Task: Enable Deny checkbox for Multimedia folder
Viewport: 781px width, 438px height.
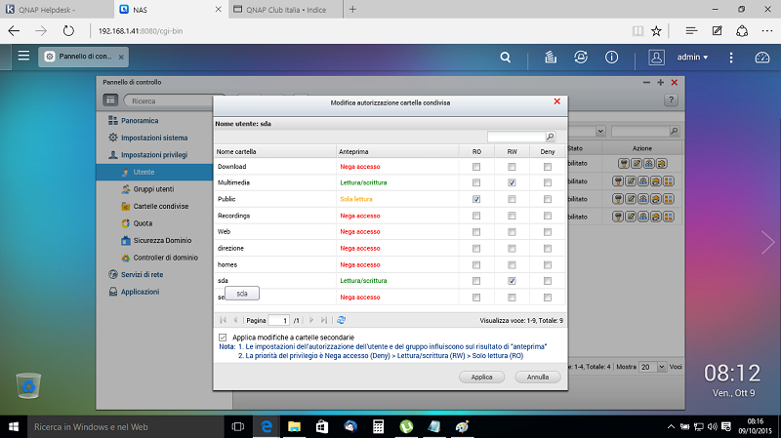Action: pyautogui.click(x=548, y=183)
